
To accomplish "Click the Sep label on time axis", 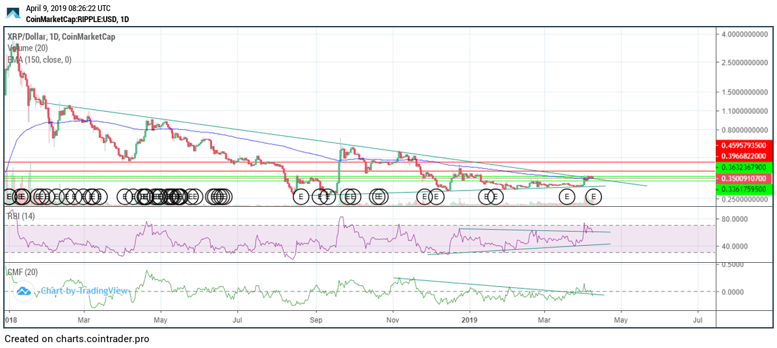I will [x=317, y=320].
